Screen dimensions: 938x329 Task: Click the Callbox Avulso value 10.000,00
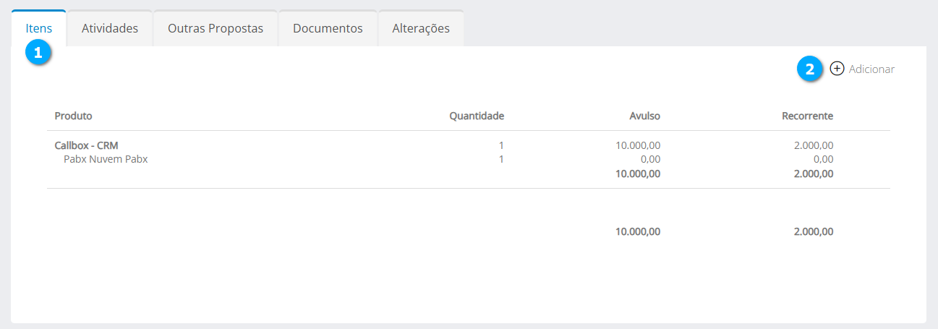[638, 145]
